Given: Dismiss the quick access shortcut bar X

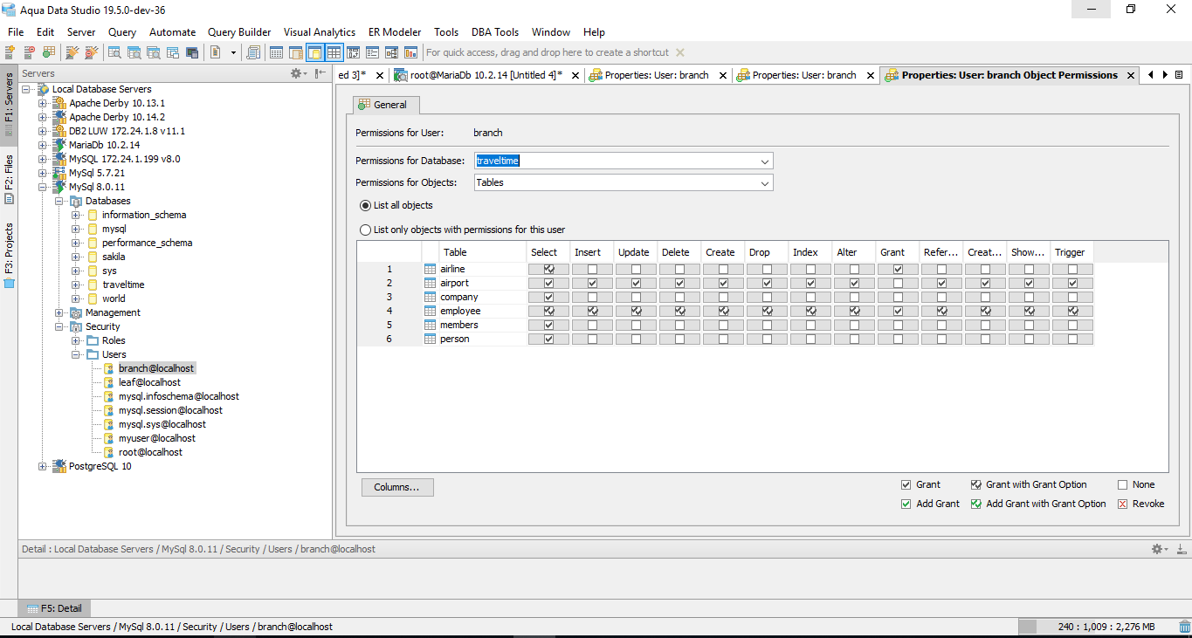Looking at the screenshot, I should (680, 52).
